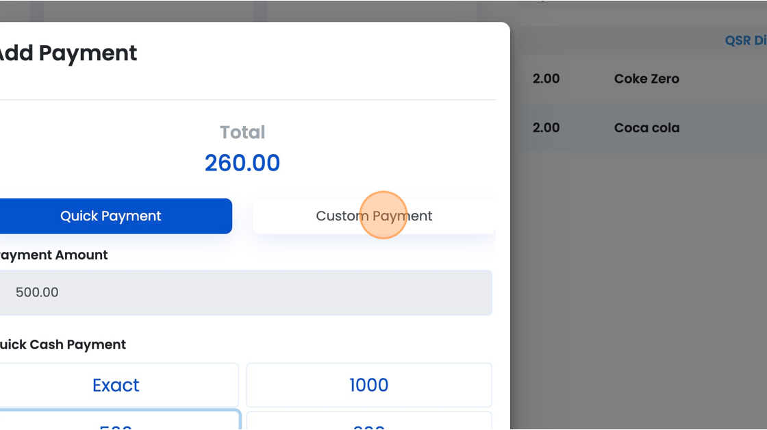
Task: Open the QSR link in the header
Action: click(746, 40)
